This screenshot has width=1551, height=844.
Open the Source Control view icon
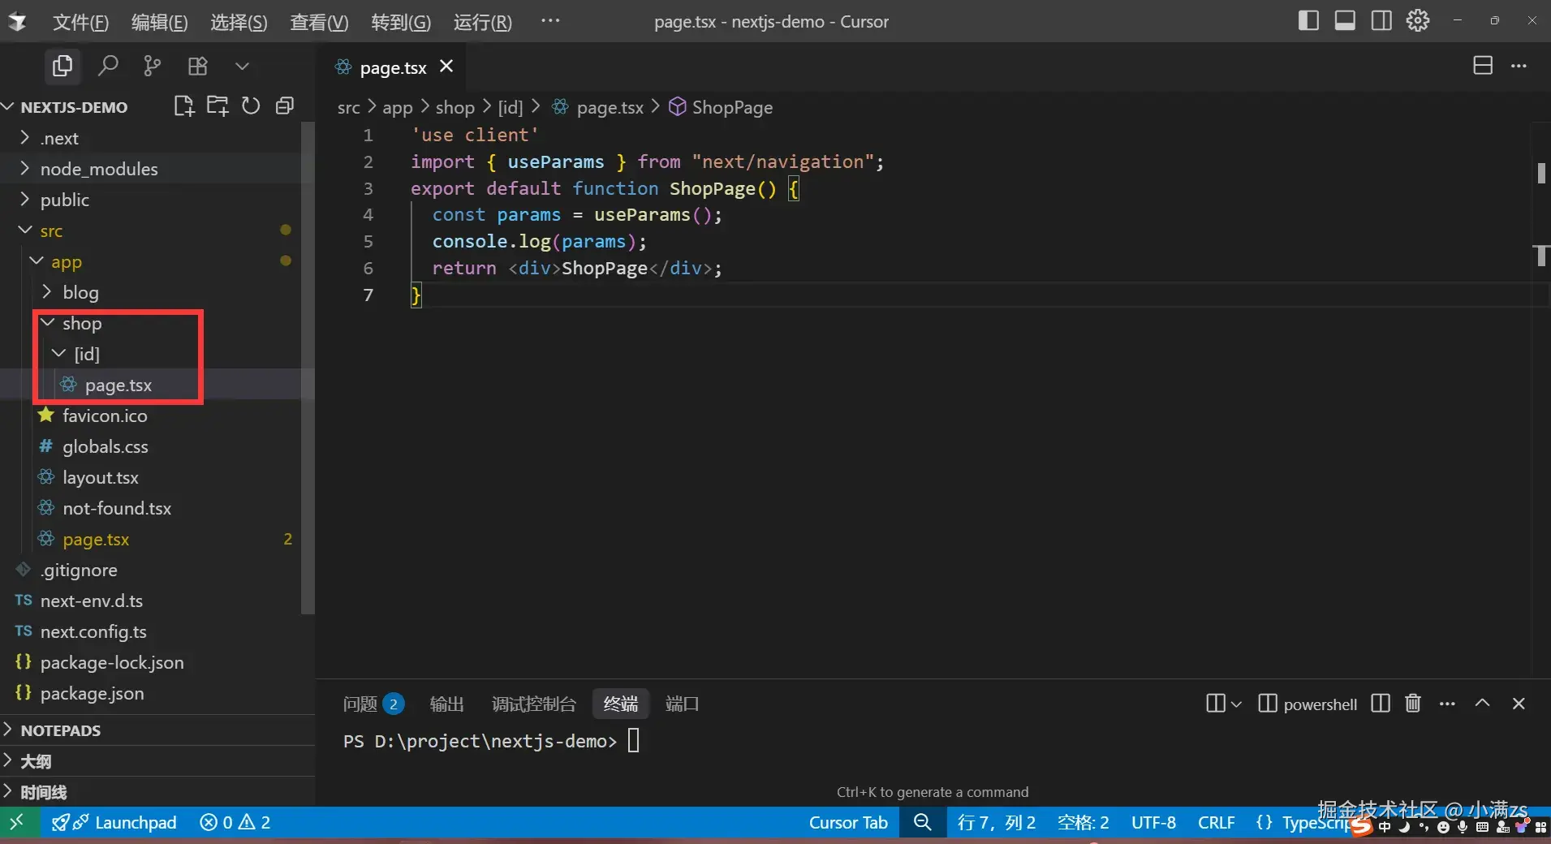click(x=152, y=66)
